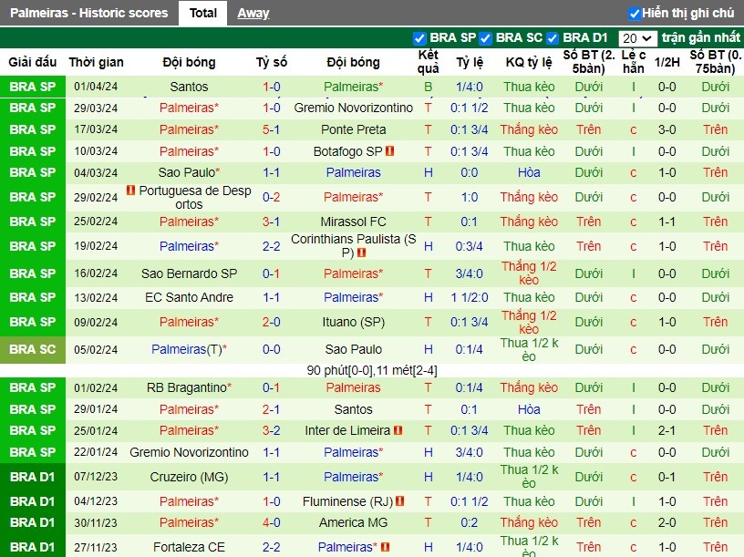Click red card icon next to Botafogo SP
This screenshot has width=744, height=557.
(390, 151)
